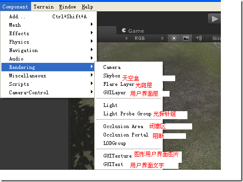Open the draw mode dropdown left of RGB
The width and height of the screenshot is (243, 182).
coord(113,38)
